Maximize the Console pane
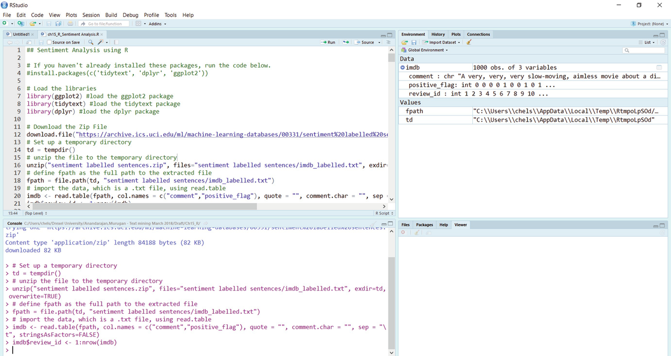 pos(390,224)
